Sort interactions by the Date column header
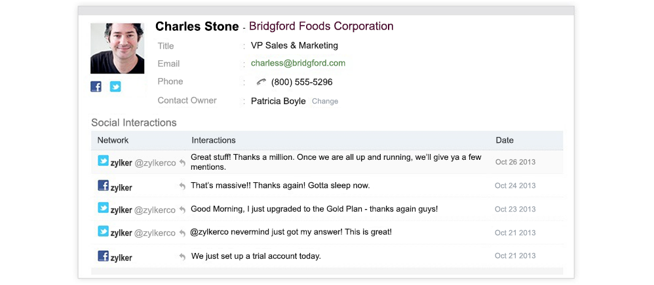The height and width of the screenshot is (285, 654). pos(505,140)
